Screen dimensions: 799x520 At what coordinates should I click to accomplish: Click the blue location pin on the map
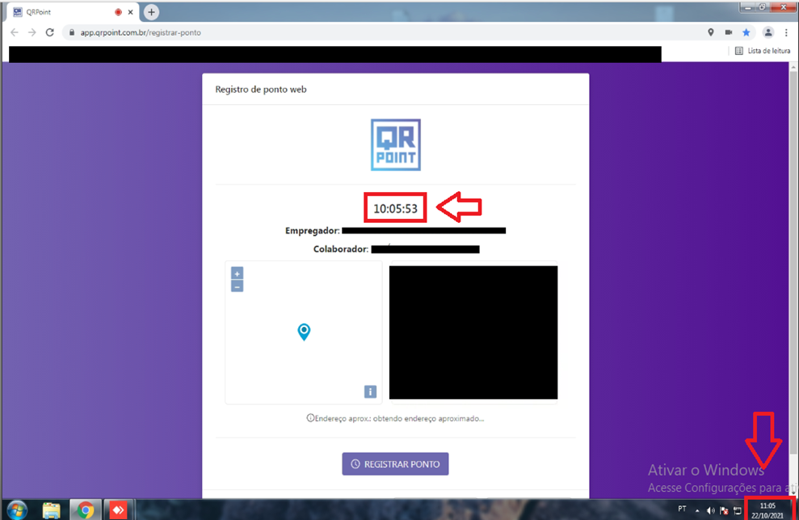coord(304,331)
